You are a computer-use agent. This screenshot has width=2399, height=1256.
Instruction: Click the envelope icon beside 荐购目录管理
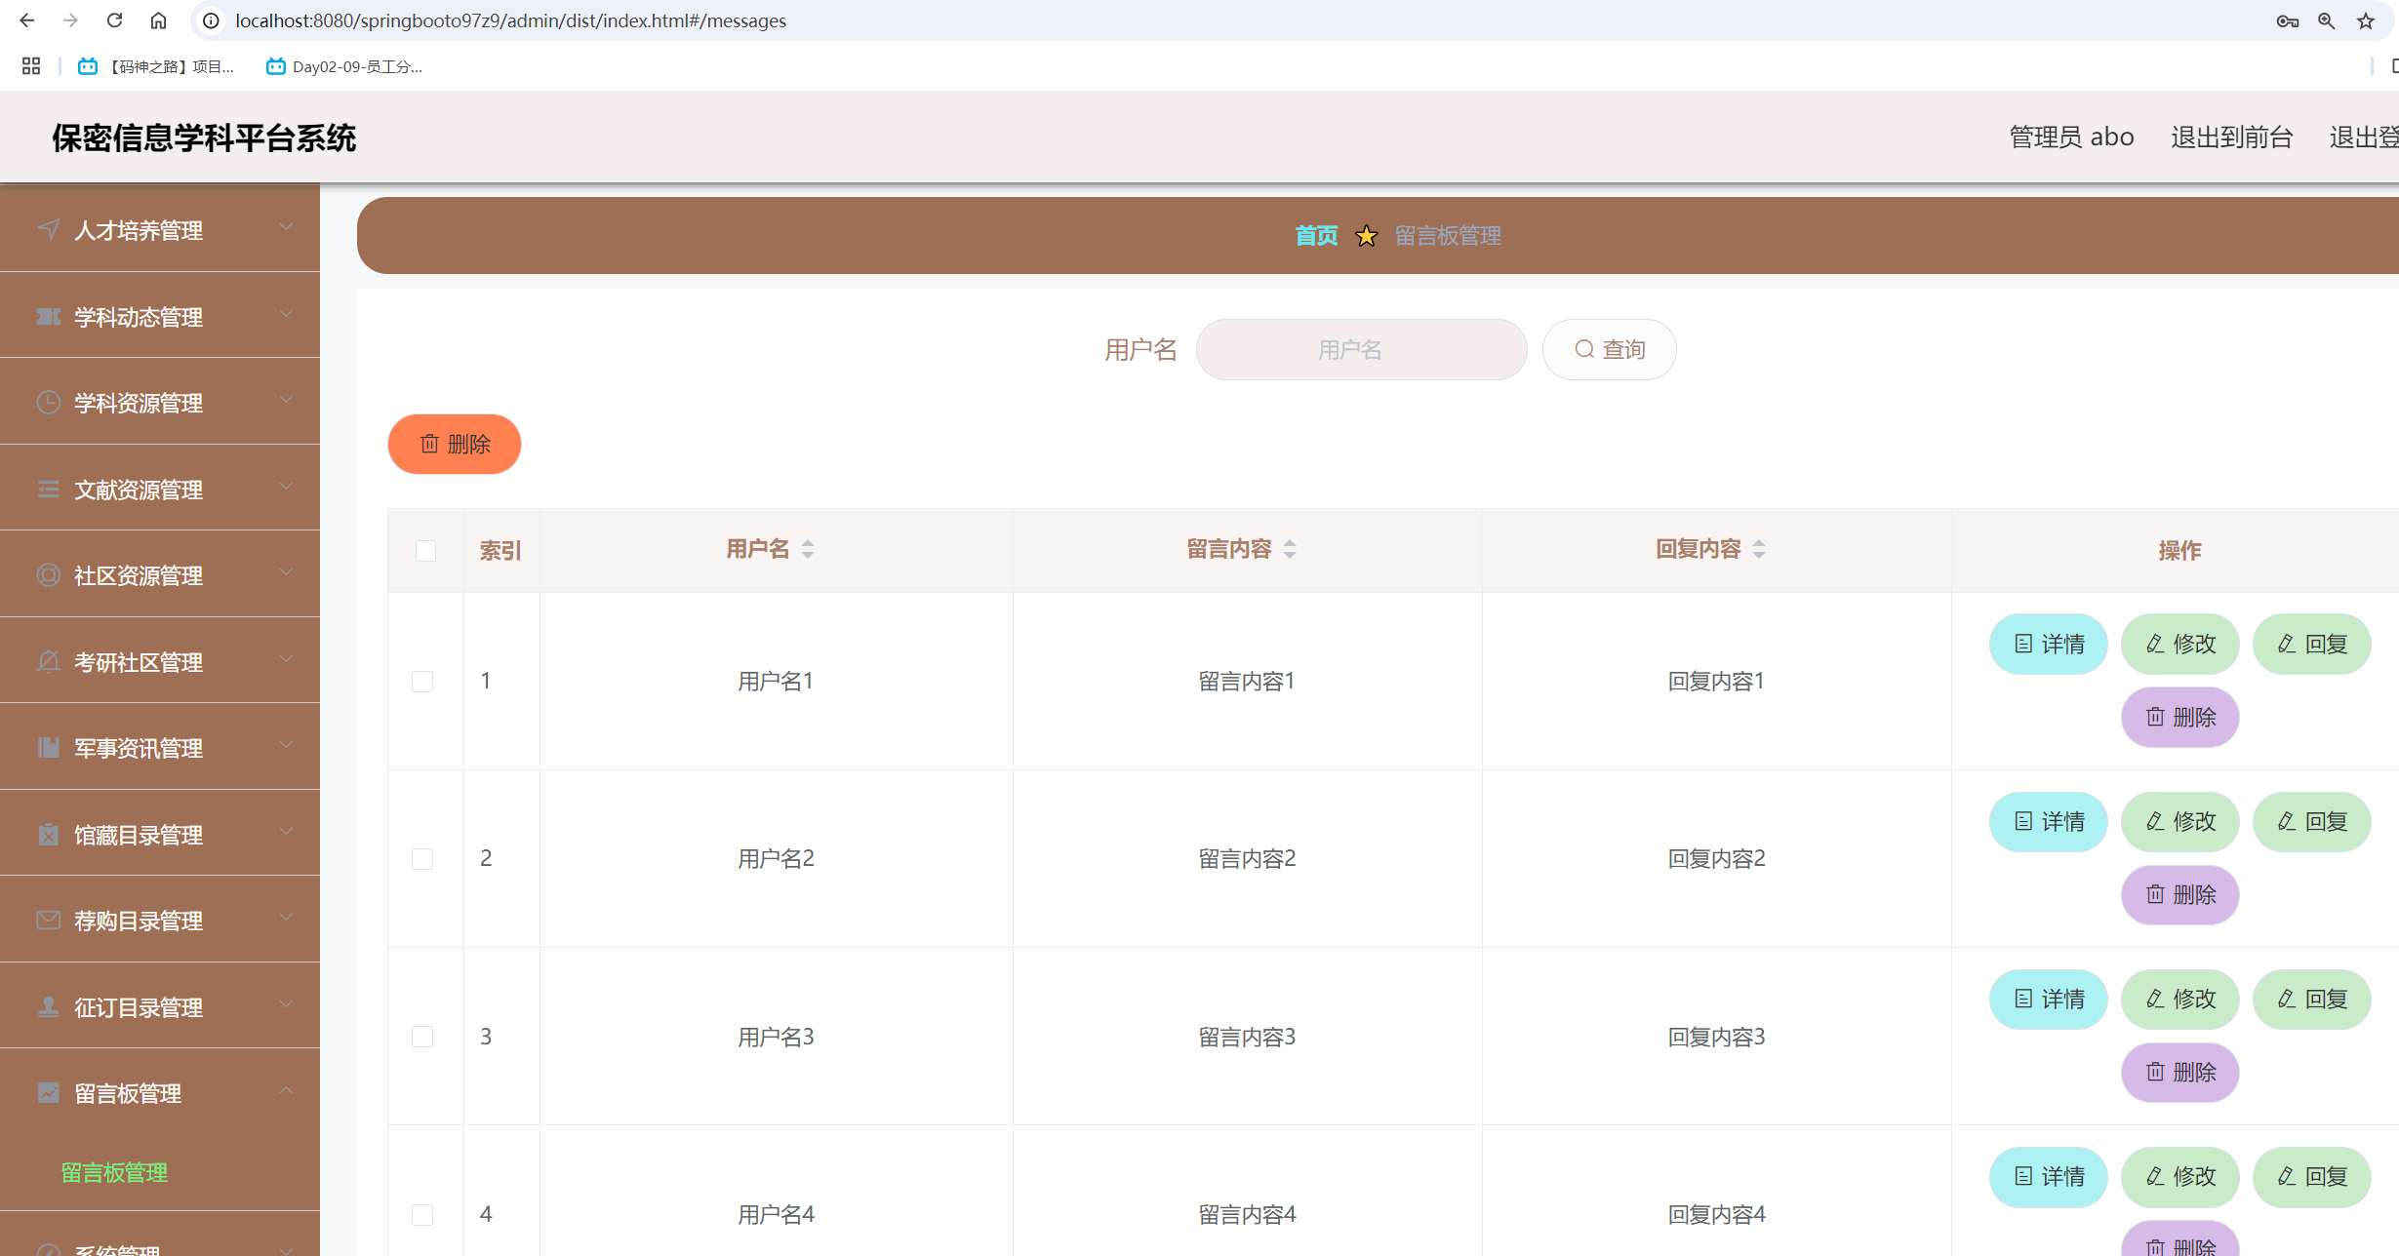(x=49, y=920)
